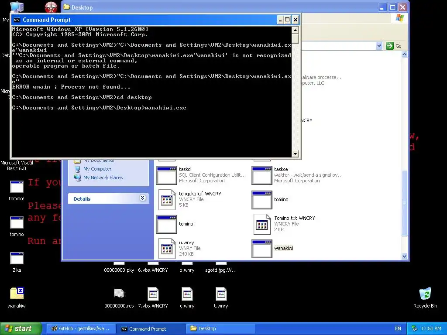Click b.wnry label on desktop
The image size is (447, 335).
[x=187, y=270]
